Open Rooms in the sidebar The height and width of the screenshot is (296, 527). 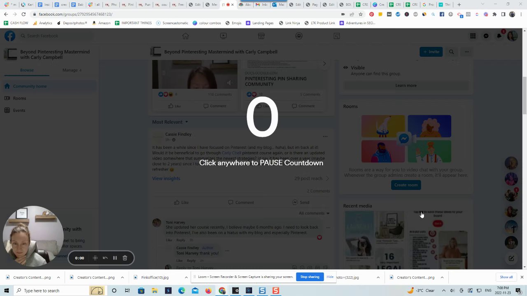49,98
